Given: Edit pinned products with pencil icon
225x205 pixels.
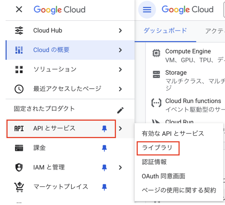Looking at the screenshot, I should (120, 110).
